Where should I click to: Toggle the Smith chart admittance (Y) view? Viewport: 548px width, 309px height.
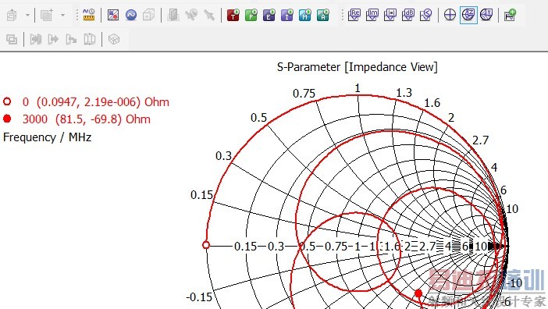pyautogui.click(x=486, y=15)
